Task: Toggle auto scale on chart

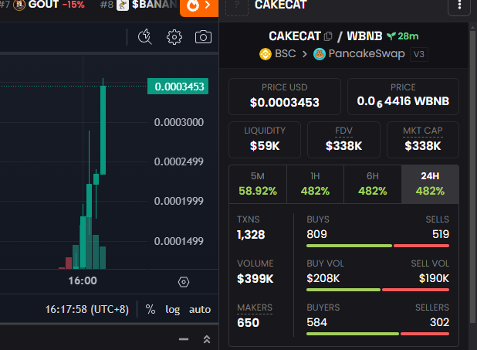Action: point(200,310)
